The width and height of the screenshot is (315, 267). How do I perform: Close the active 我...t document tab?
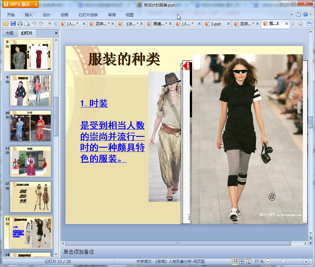point(287,24)
